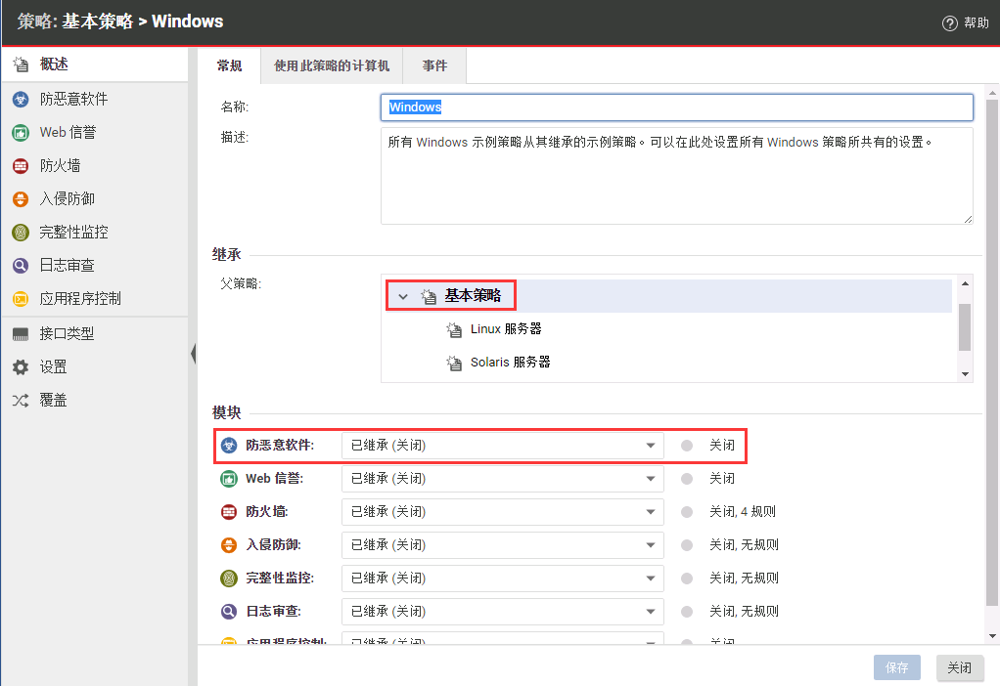Click inside the 名称 text field
1000x686 pixels.
click(675, 107)
